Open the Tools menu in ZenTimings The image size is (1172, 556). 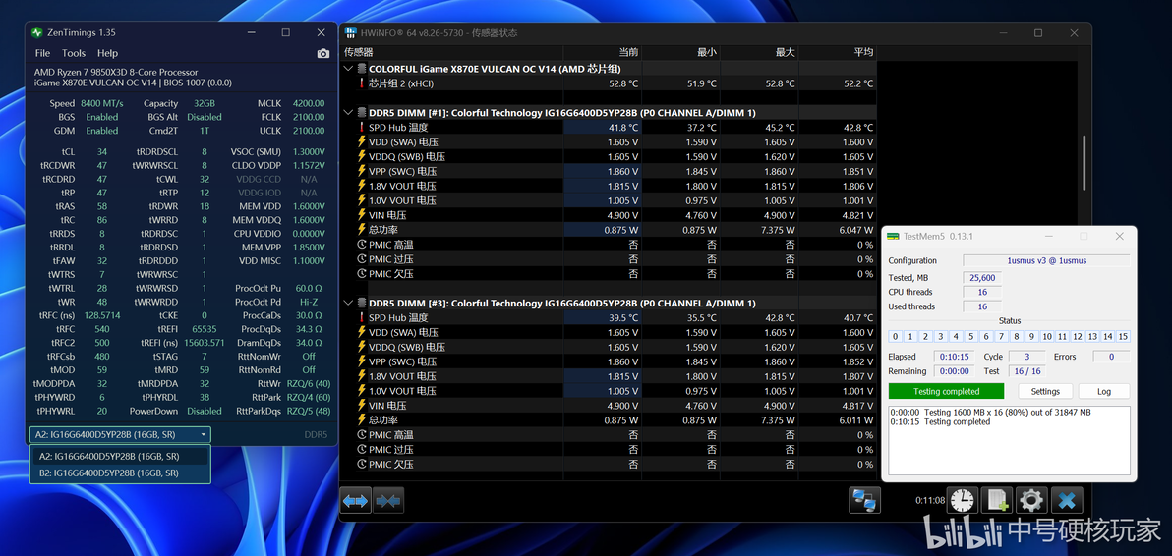tap(73, 54)
